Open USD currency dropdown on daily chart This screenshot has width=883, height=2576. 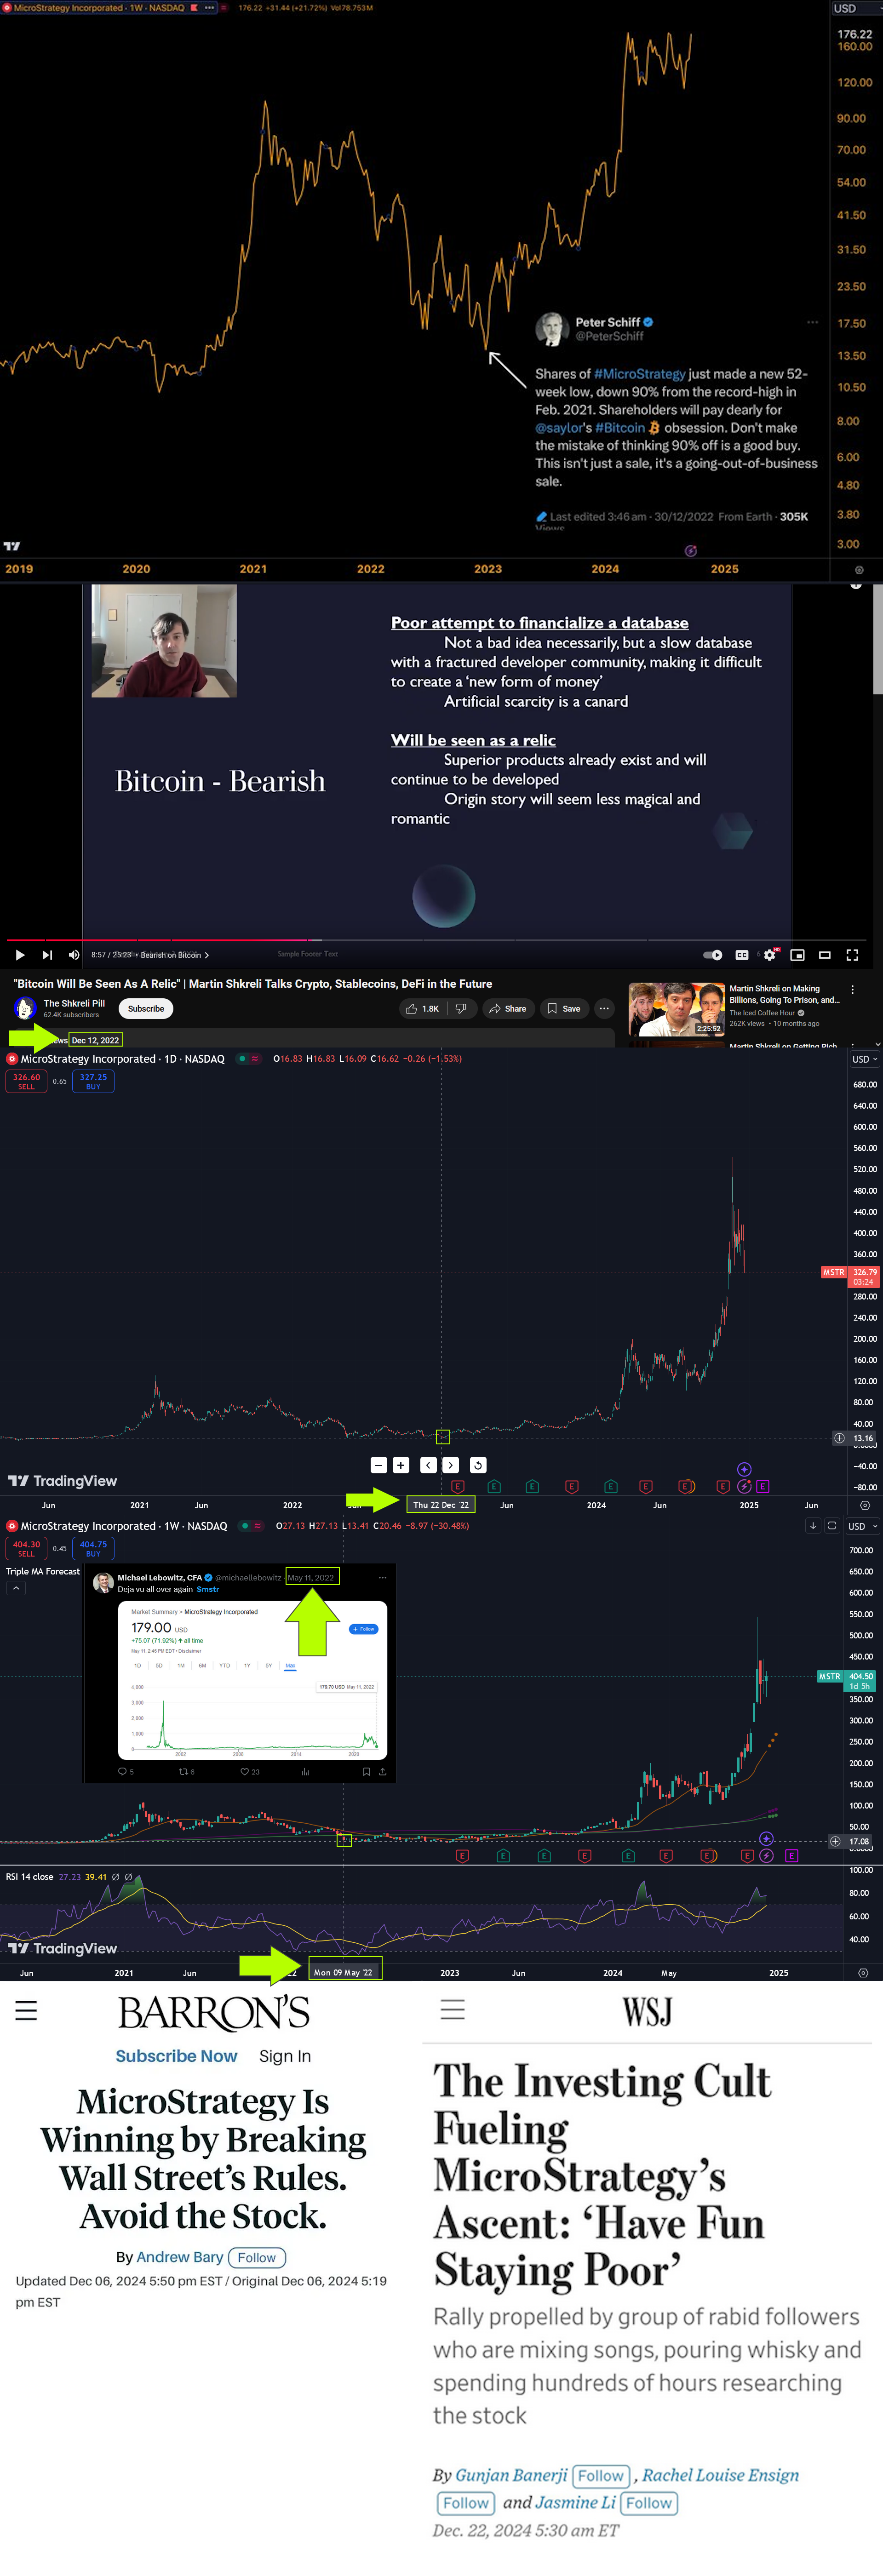(x=864, y=1059)
